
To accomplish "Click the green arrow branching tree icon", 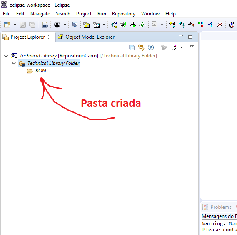I will pyautogui.click(x=114, y=25).
